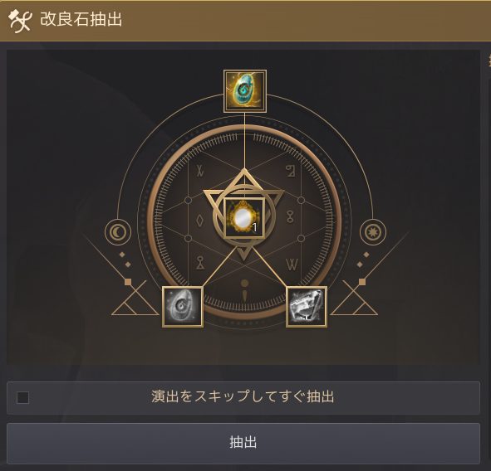Click the sun emblem
Image resolution: width=491 pixels, height=471 pixels.
click(373, 232)
